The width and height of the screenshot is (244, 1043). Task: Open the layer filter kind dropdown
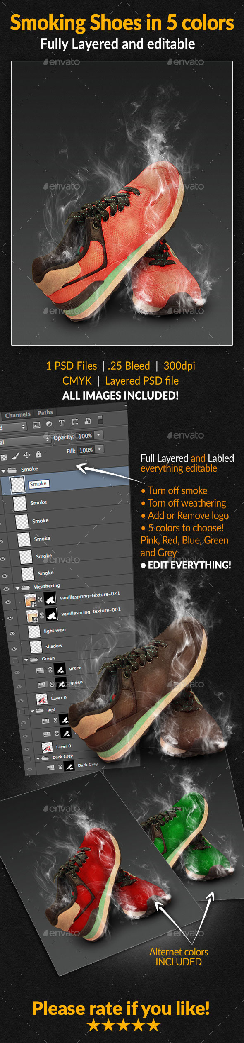[13, 426]
